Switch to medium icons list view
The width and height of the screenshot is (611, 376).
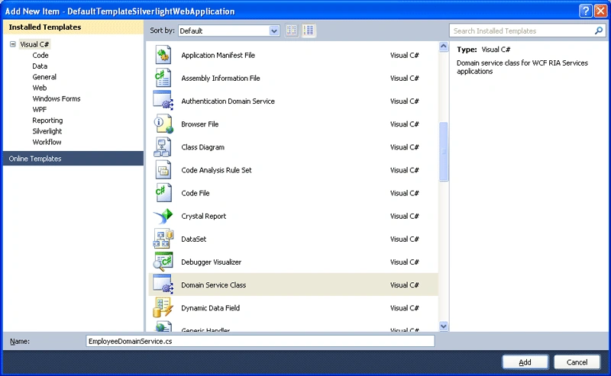click(309, 31)
